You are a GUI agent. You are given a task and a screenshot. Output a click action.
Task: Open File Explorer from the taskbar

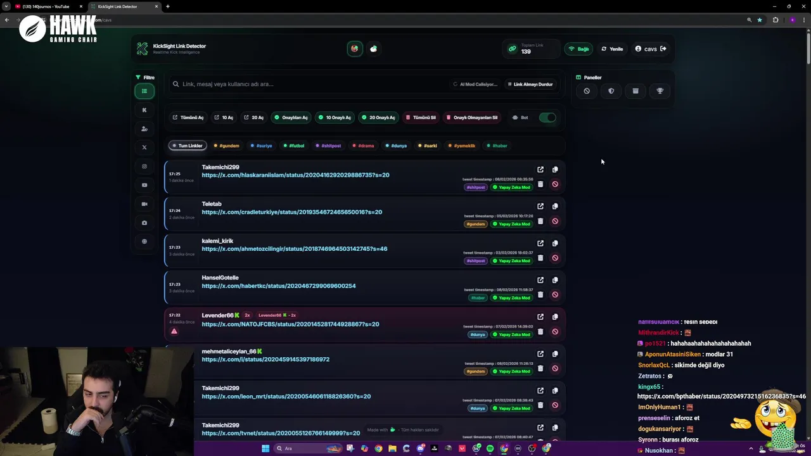pyautogui.click(x=392, y=448)
